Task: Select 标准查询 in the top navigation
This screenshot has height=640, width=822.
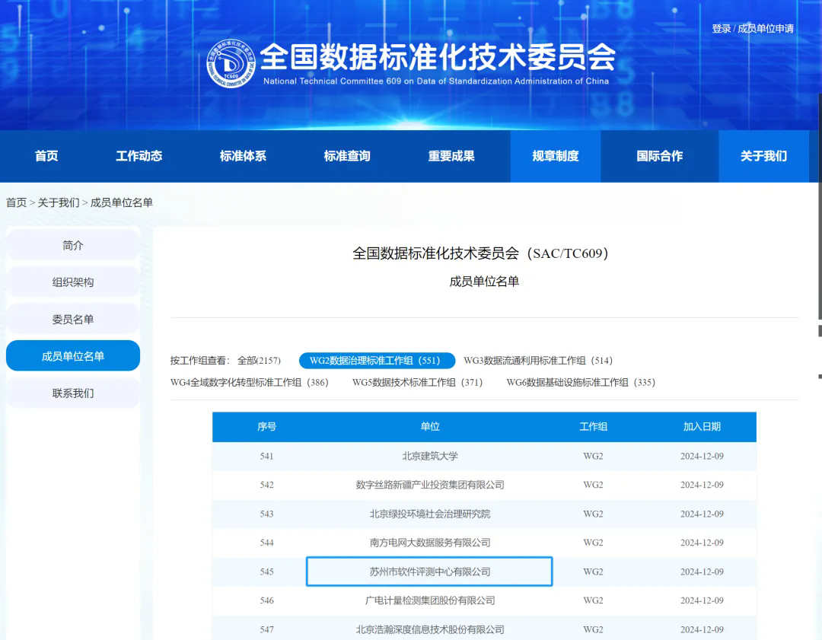Action: click(x=347, y=156)
